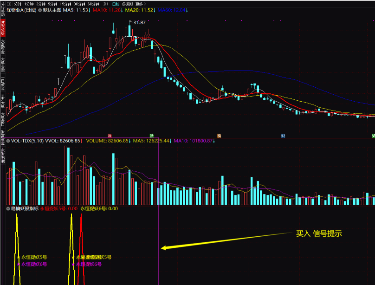The height and width of the screenshot is (285, 375).
Task: Open the 稳擒妖股指标 indicator dropdown icon
Action: click(x=8, y=209)
